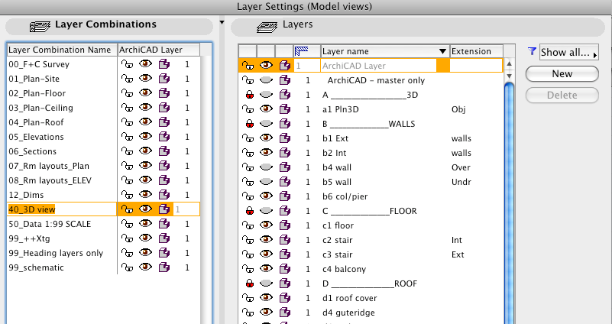Toggle lock icon for c1 floor layer
Screen dimensions: 612x324
pyautogui.click(x=248, y=225)
